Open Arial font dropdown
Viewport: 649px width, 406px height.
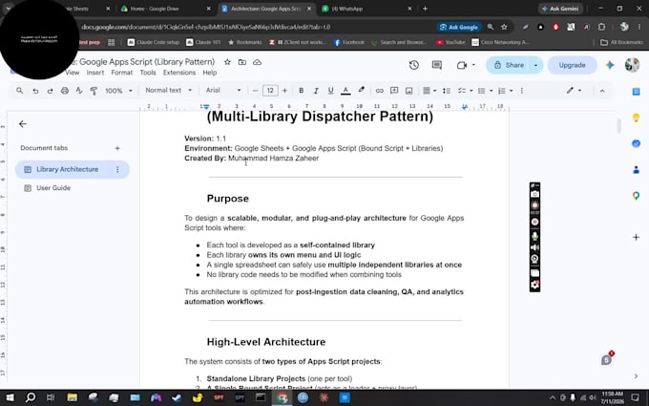222,90
